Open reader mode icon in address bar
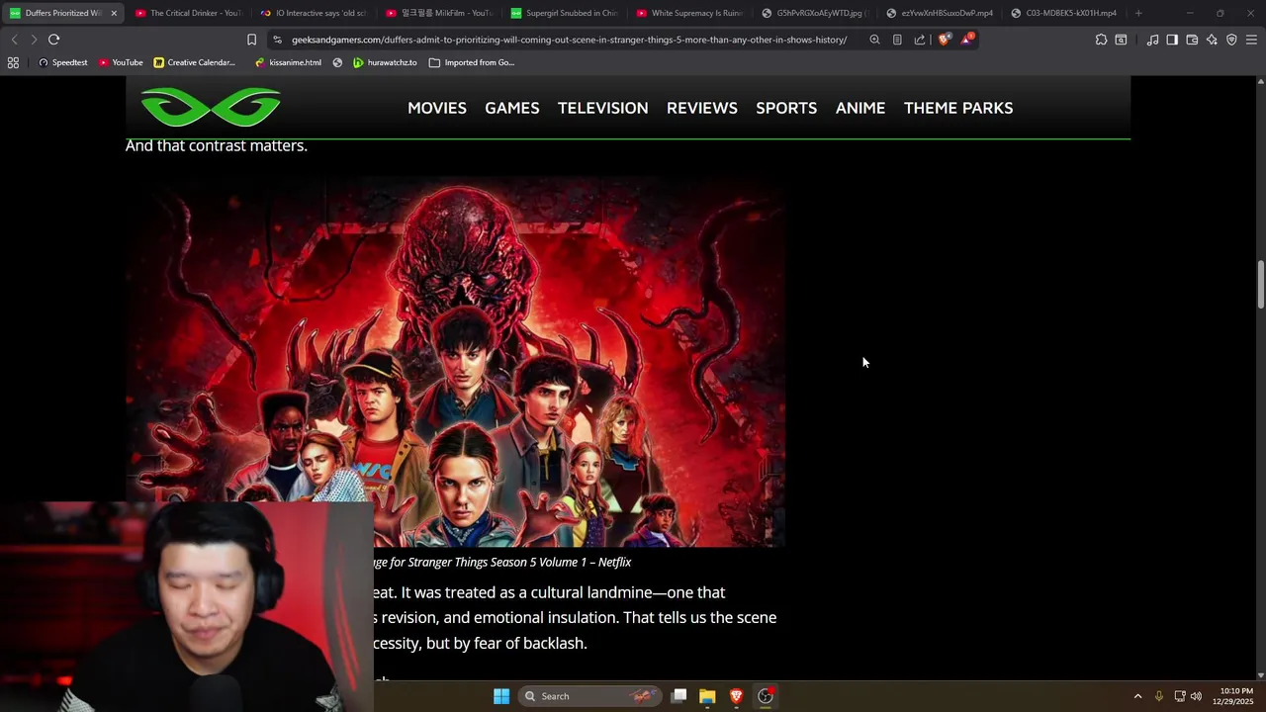1266x712 pixels. [x=897, y=40]
